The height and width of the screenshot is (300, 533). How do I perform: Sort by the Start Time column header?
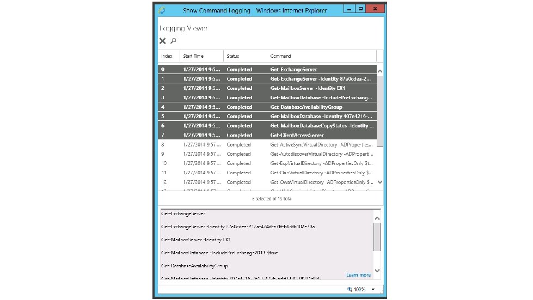(193, 56)
